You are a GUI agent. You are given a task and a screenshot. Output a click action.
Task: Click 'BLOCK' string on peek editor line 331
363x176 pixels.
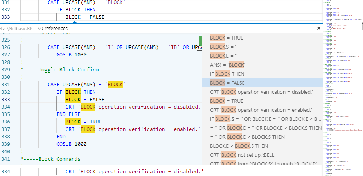(x=115, y=84)
